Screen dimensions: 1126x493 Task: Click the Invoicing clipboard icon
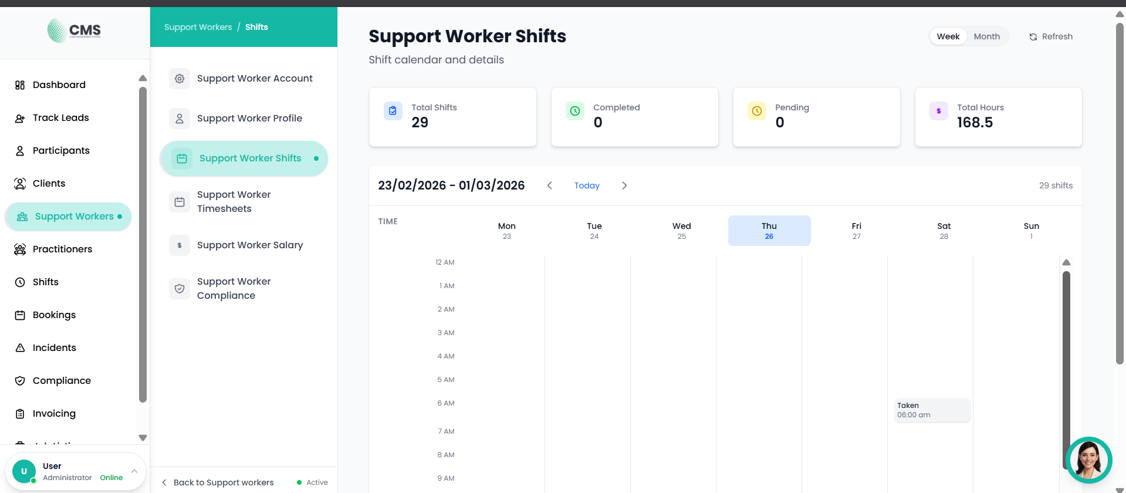pyautogui.click(x=20, y=414)
